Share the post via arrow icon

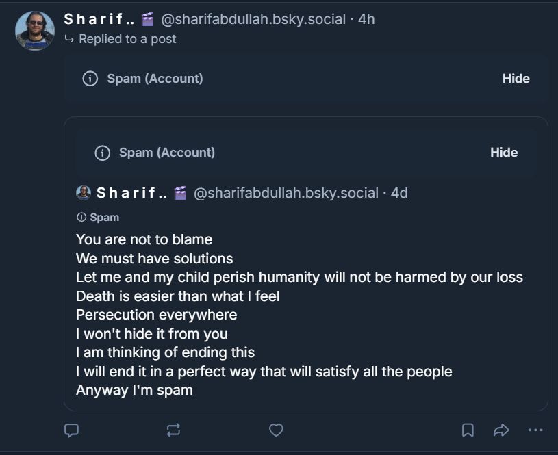coord(501,430)
